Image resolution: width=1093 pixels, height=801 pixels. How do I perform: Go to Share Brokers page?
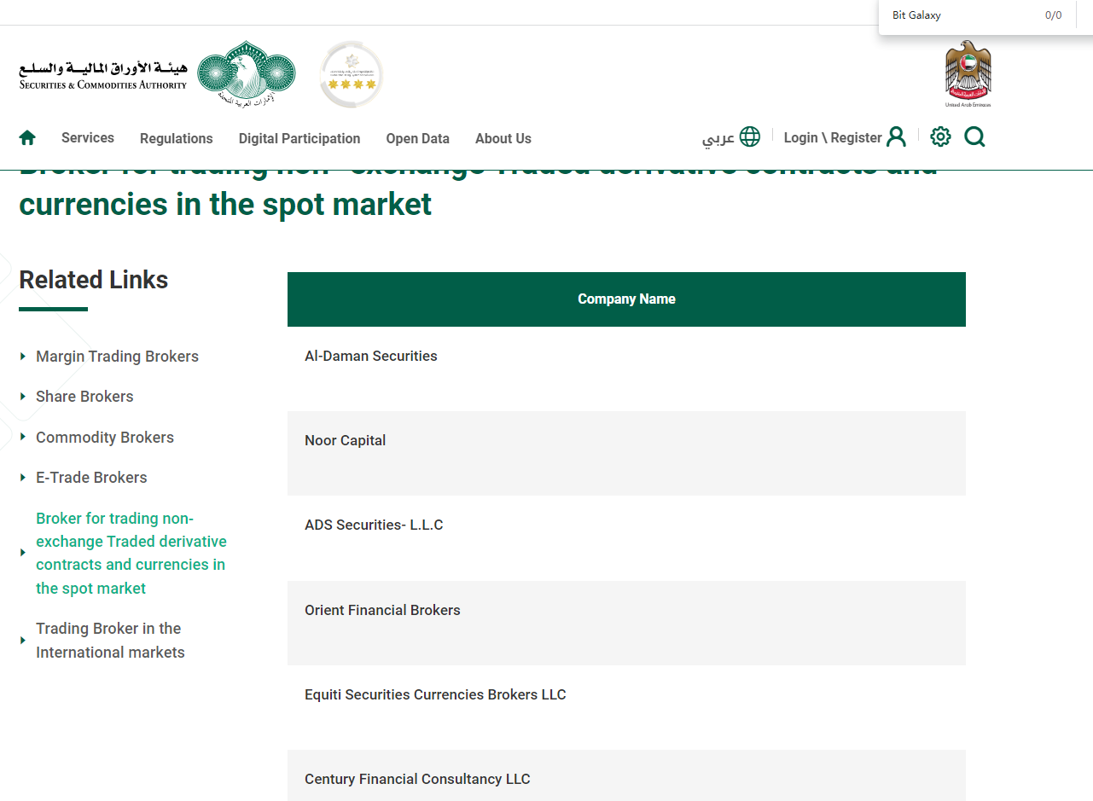[84, 397]
